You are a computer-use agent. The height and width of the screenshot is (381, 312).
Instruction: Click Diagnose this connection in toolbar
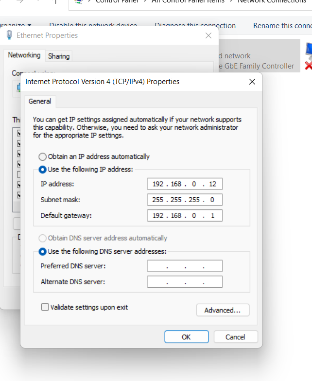tap(195, 25)
